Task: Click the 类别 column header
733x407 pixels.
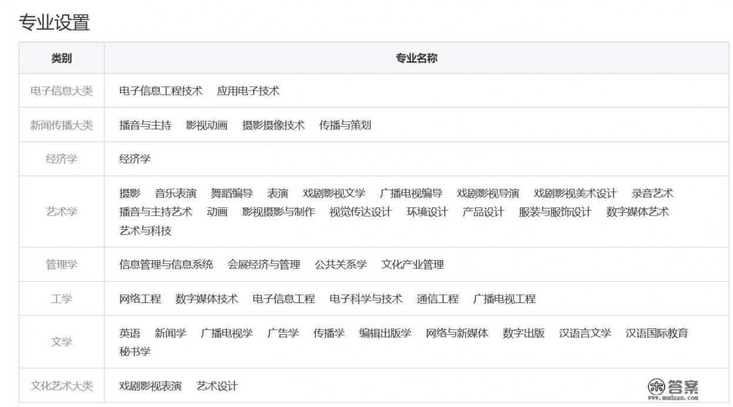Action: click(x=61, y=57)
